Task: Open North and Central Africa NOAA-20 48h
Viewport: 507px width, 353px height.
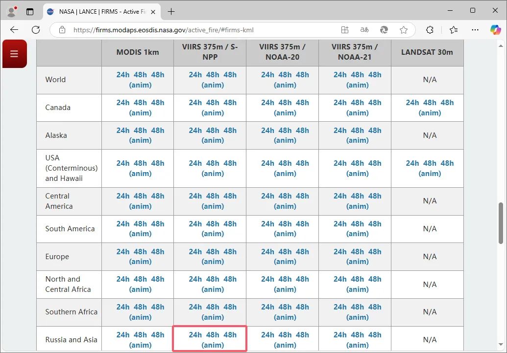Action: pos(285,279)
